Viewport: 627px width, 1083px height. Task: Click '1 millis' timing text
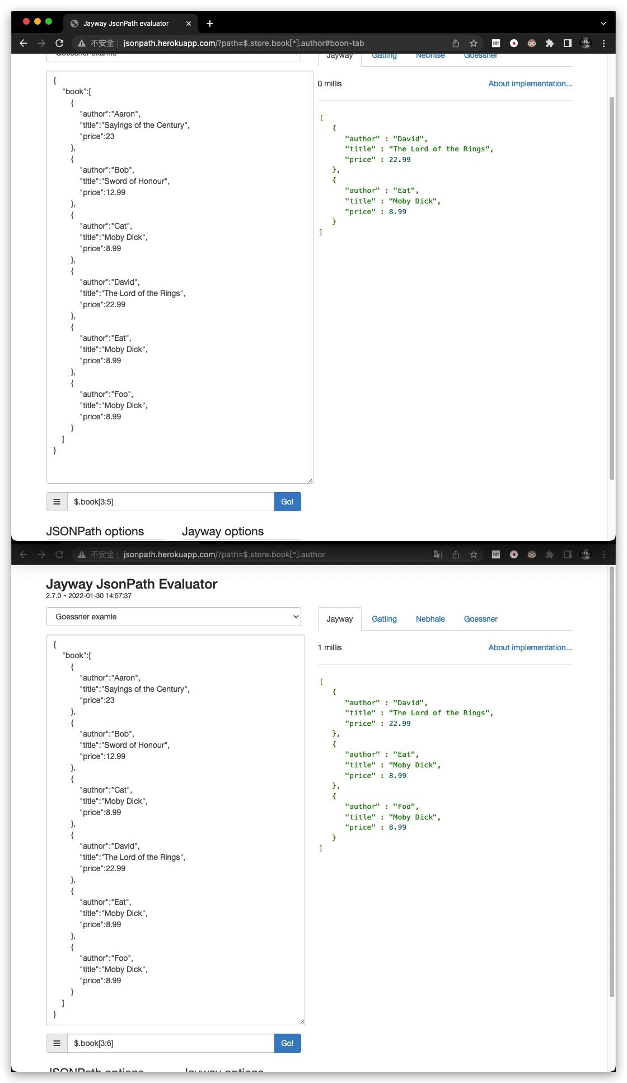tap(330, 647)
